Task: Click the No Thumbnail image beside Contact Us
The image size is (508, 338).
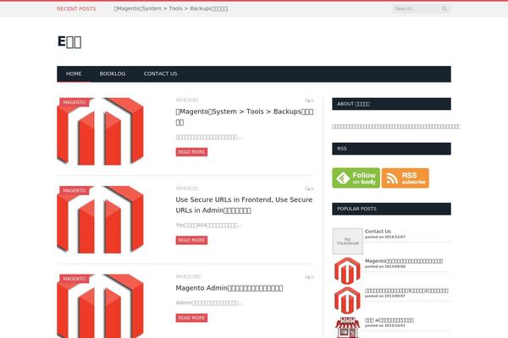Action: [x=347, y=242]
